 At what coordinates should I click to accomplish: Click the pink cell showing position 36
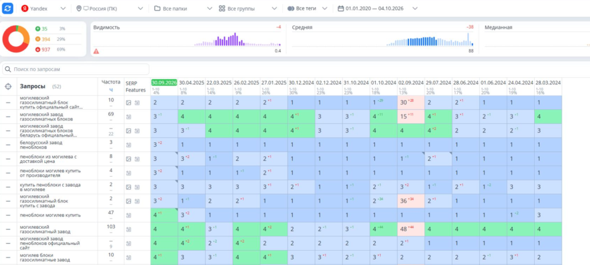411,202
